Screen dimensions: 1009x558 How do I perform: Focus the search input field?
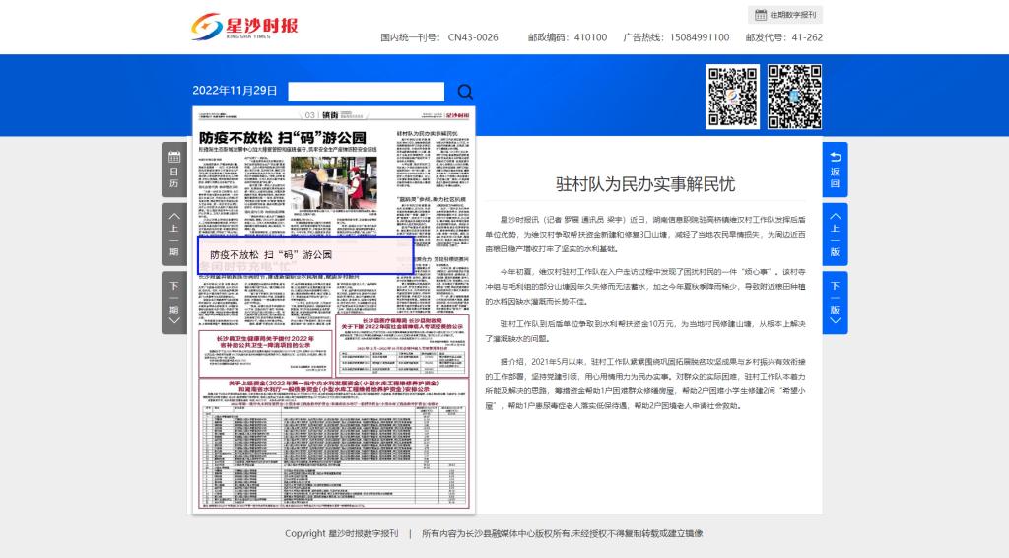click(x=366, y=92)
